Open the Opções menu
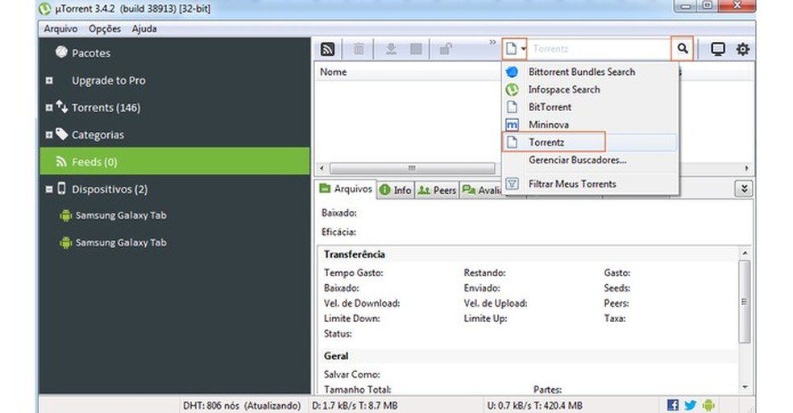793x413 pixels. point(105,29)
